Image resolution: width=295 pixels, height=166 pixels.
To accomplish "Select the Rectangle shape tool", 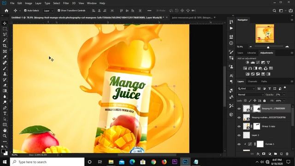I will 5,125.
